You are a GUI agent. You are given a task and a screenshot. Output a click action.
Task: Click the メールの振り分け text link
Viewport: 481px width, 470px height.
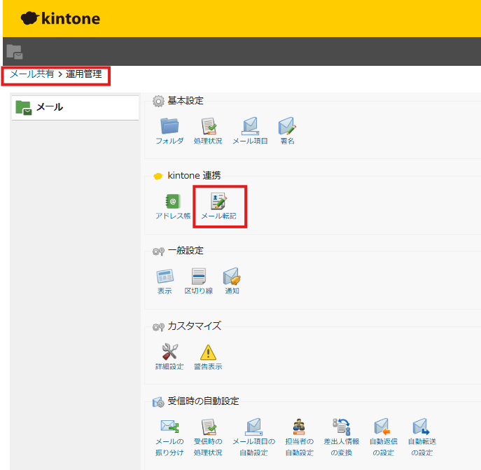[169, 447]
